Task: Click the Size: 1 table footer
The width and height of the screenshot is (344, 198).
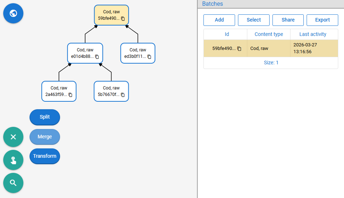Action: coord(271,63)
